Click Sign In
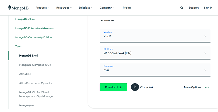 [208, 8]
